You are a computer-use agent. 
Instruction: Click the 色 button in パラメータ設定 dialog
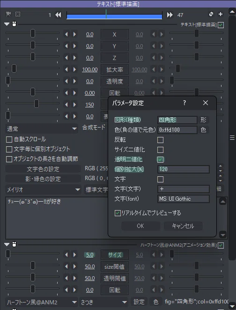pos(203,130)
